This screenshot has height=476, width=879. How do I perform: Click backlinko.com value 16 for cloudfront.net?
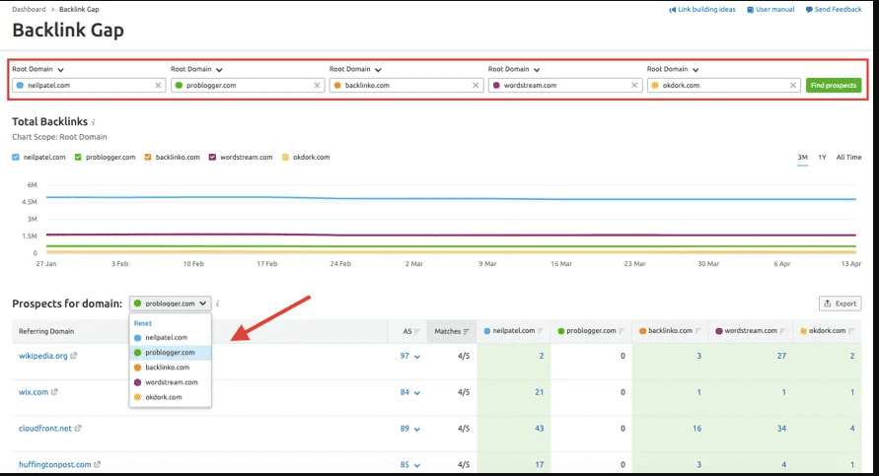pyautogui.click(x=696, y=429)
